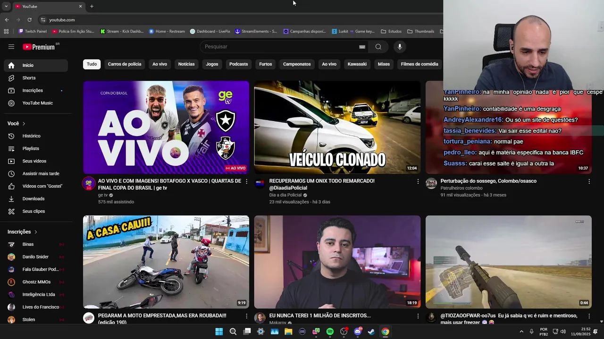The height and width of the screenshot is (339, 604).
Task: Open the Twitch Painel bookmark
Action: coord(33,31)
